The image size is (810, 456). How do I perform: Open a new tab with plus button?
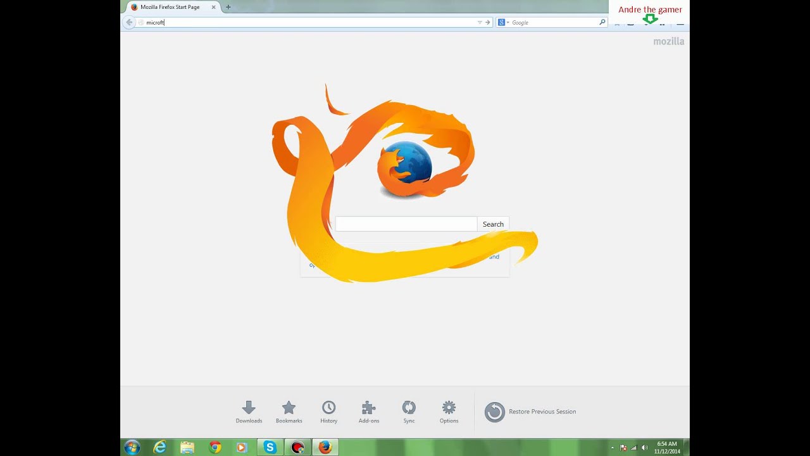click(x=228, y=7)
